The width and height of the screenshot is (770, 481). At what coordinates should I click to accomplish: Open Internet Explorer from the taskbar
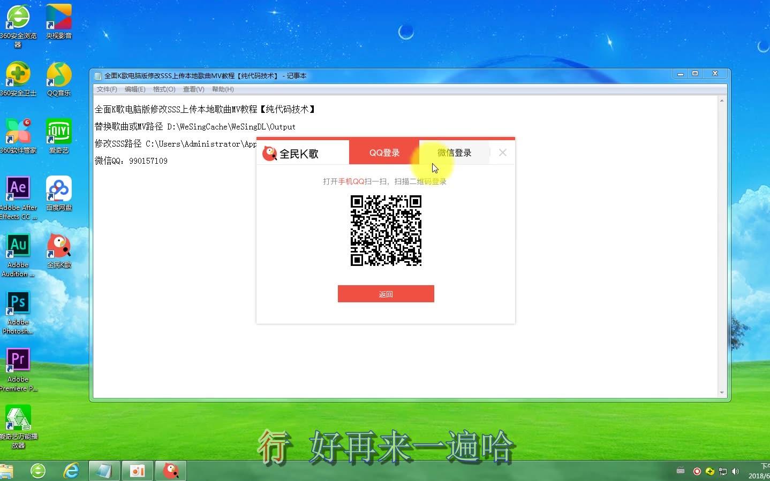click(x=71, y=471)
